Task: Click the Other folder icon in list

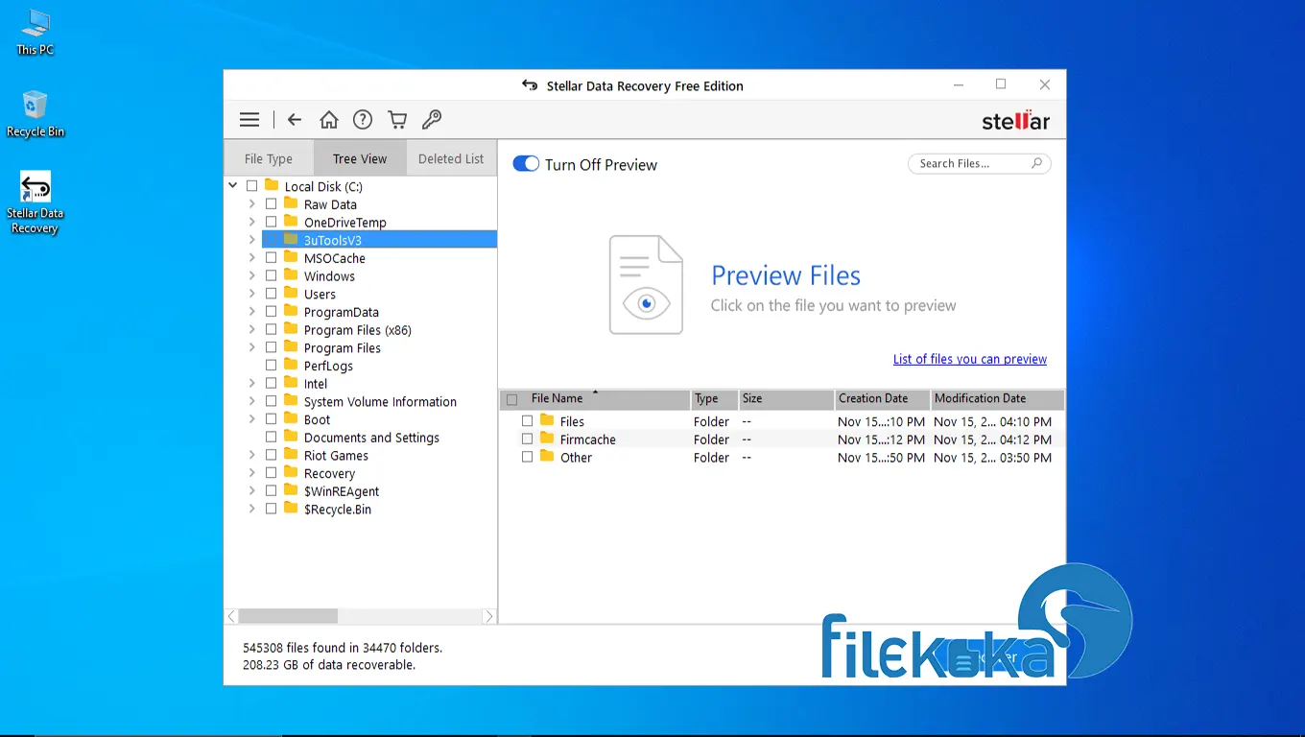Action: pyautogui.click(x=547, y=457)
